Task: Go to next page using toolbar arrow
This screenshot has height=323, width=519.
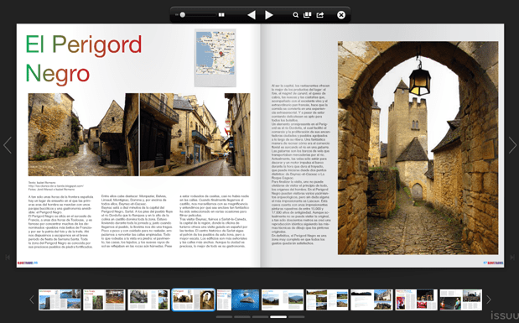Action: tap(269, 15)
